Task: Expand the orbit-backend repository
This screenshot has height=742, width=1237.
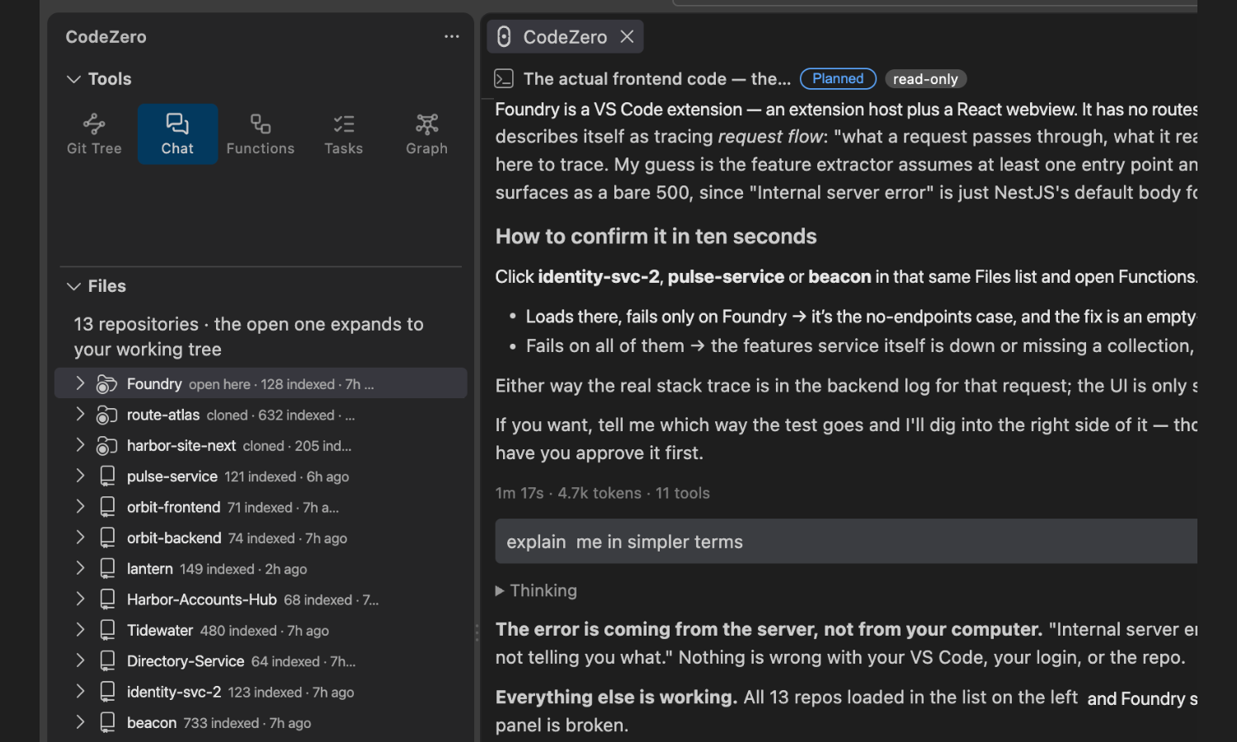Action: 80,538
